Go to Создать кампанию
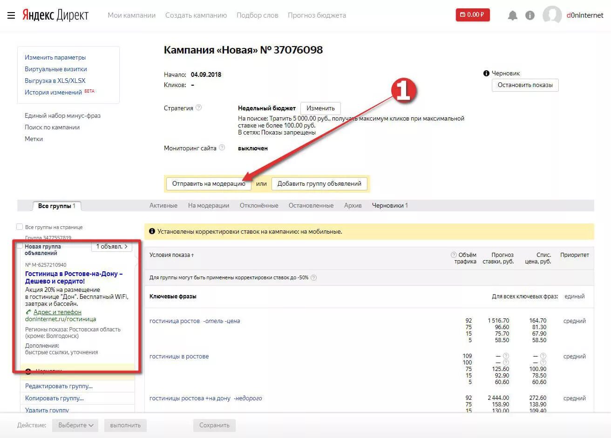The image size is (611, 438). (x=196, y=15)
